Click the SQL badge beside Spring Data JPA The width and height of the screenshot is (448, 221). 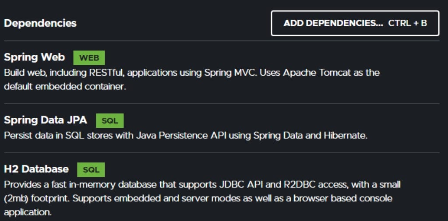click(109, 121)
